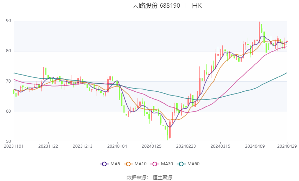Click the 恒生聚源 data source text
The height and width of the screenshot is (181, 299).
point(163,177)
